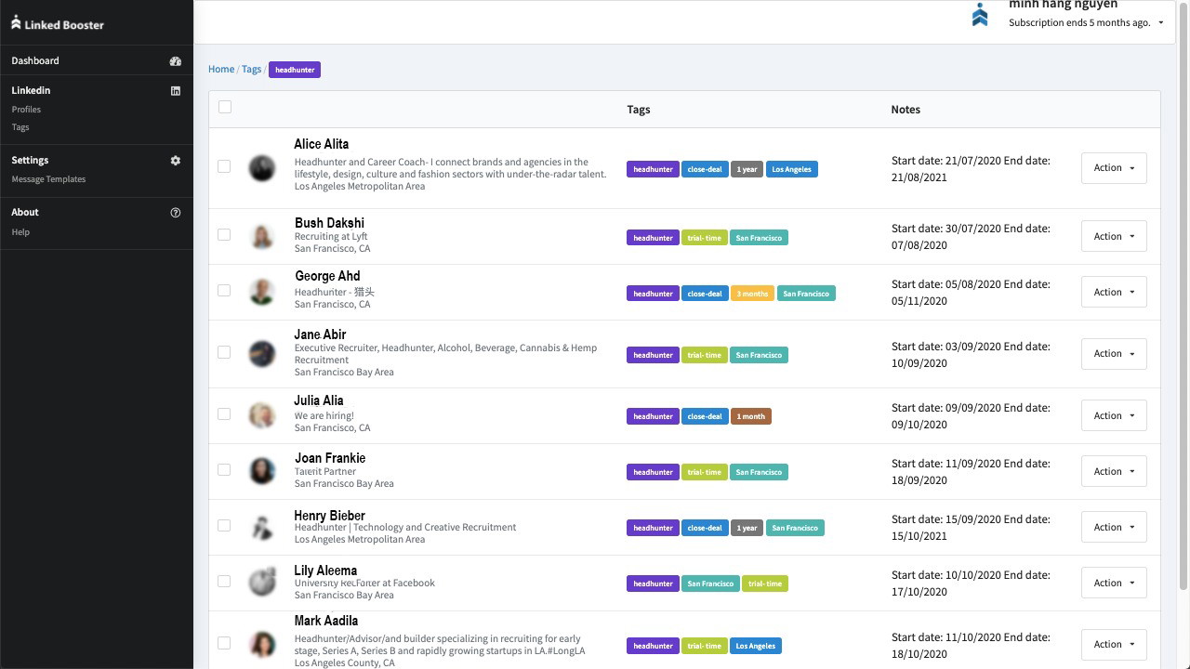Click the Dashboard gauge icon in sidebar
The image size is (1190, 669).
coord(175,61)
